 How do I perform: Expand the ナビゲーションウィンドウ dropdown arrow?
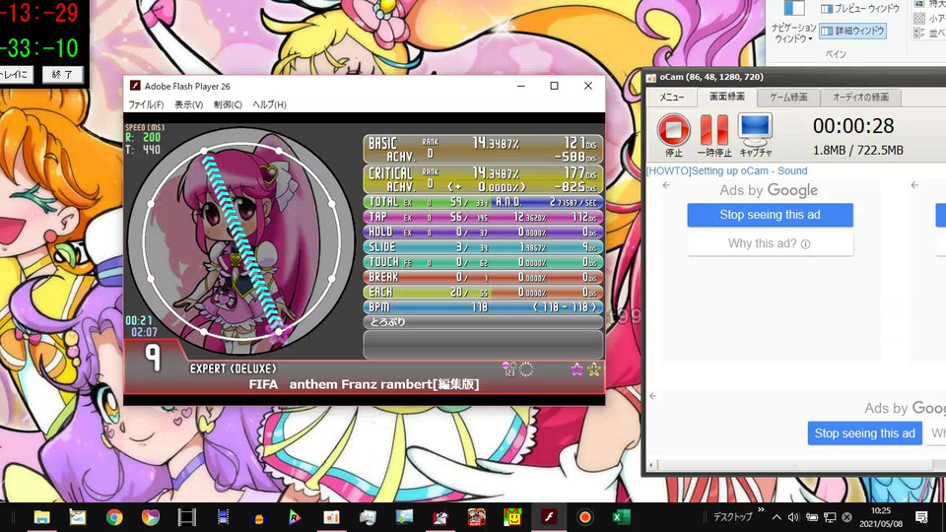(x=810, y=39)
